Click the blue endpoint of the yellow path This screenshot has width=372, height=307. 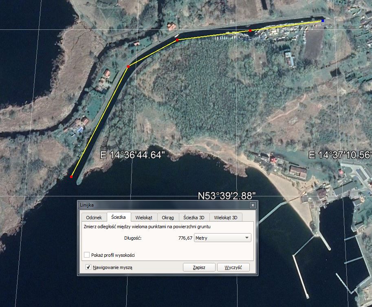[323, 20]
